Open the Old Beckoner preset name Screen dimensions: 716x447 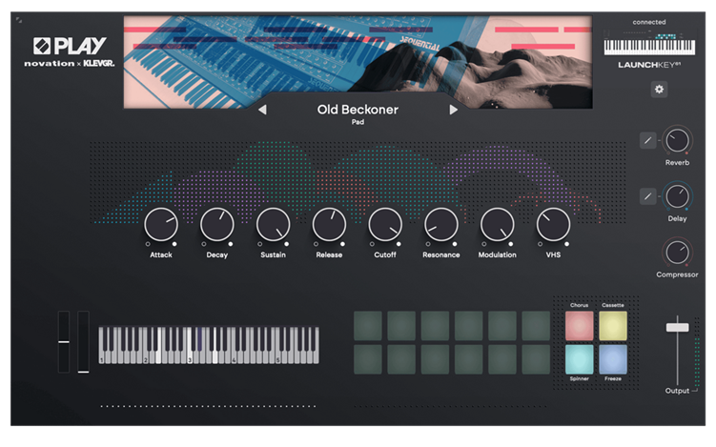coord(358,110)
